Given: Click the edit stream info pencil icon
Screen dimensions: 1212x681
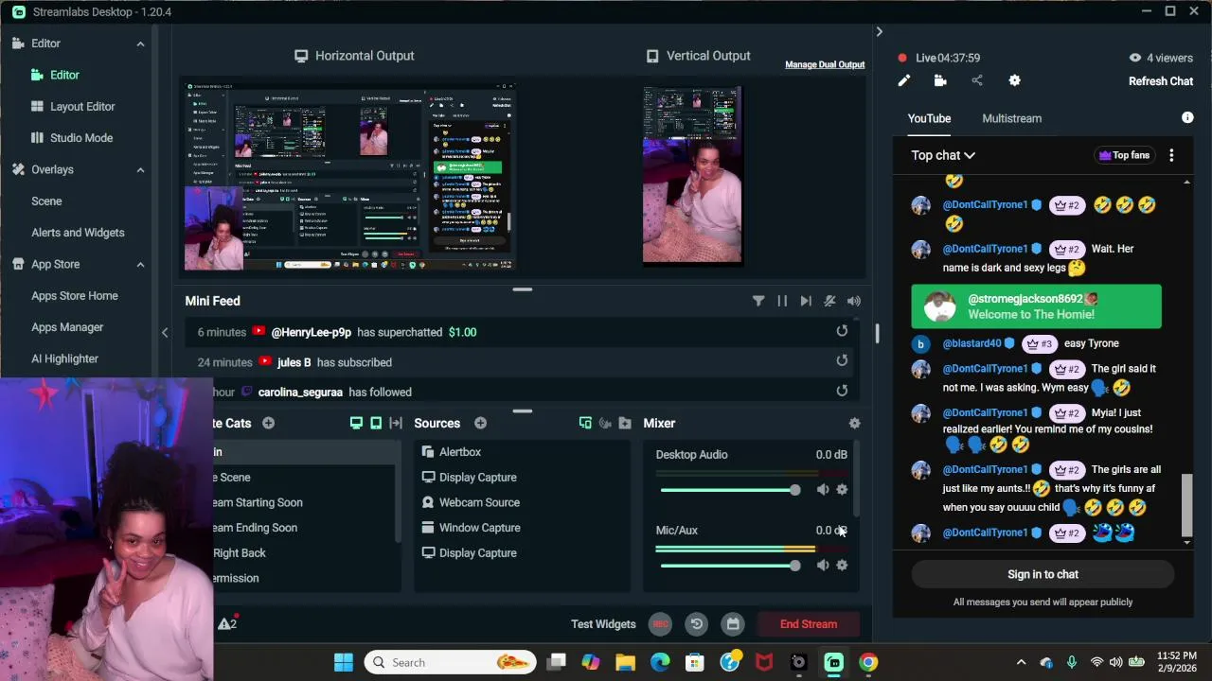Looking at the screenshot, I should (x=903, y=81).
